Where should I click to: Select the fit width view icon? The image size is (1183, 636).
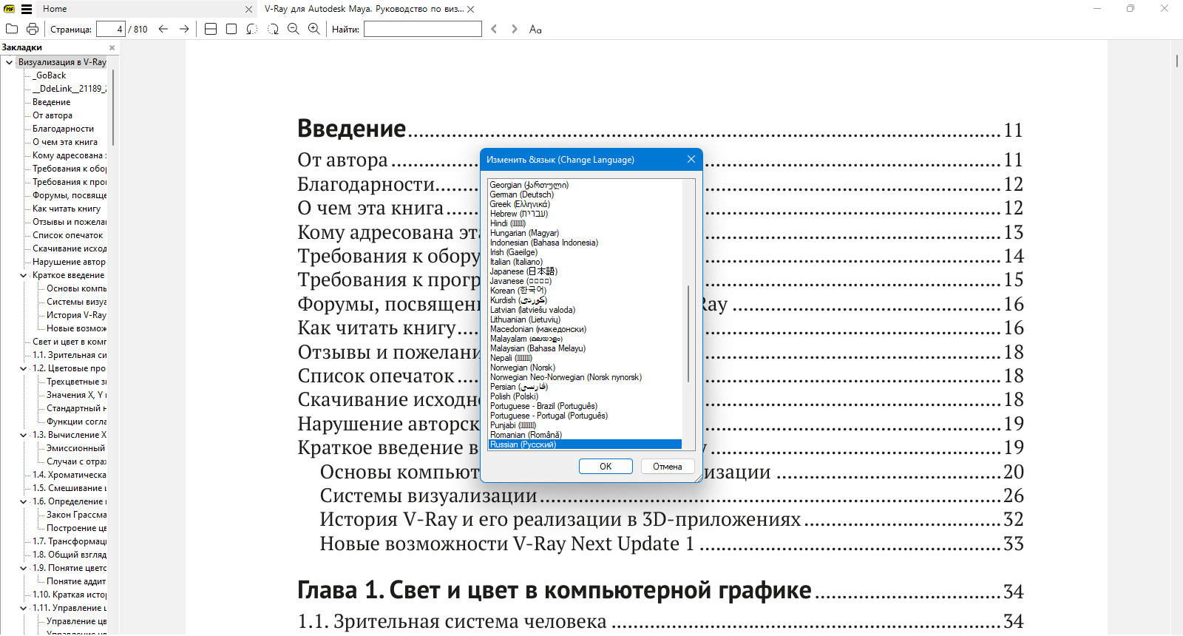click(211, 29)
